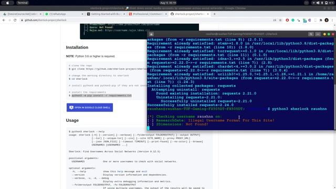Click the Installation heading on GitHub page
This screenshot has width=336, height=189.
point(77,47)
